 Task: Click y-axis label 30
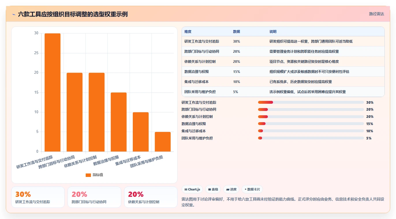tap(36, 33)
